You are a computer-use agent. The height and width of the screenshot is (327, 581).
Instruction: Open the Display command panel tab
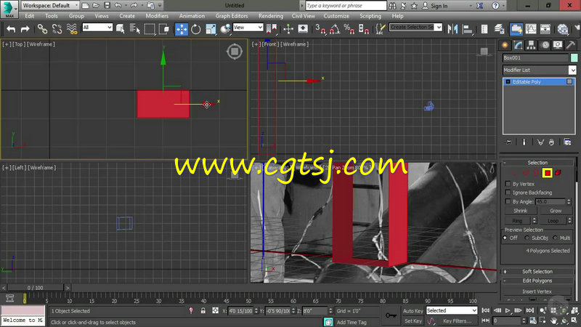pyautogui.click(x=558, y=45)
